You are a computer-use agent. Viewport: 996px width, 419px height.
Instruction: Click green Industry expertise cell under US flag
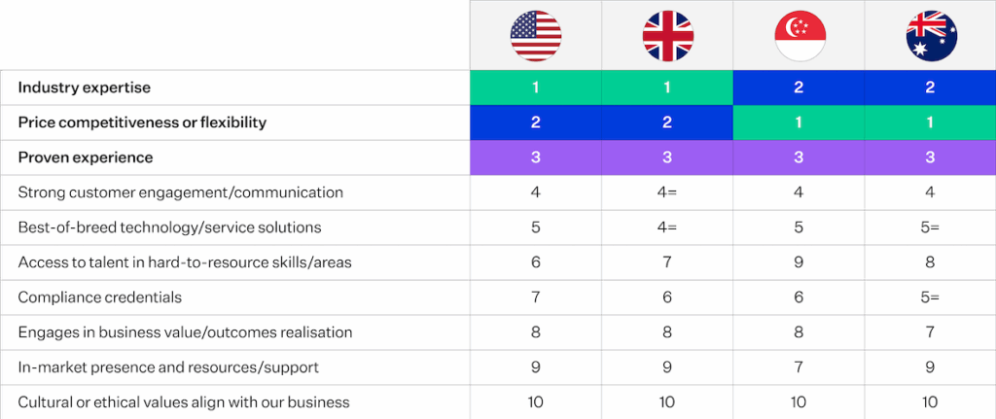[x=536, y=87]
